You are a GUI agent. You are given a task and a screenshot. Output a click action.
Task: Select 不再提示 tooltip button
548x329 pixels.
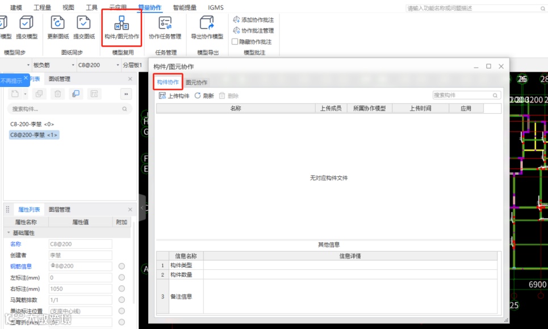point(11,81)
